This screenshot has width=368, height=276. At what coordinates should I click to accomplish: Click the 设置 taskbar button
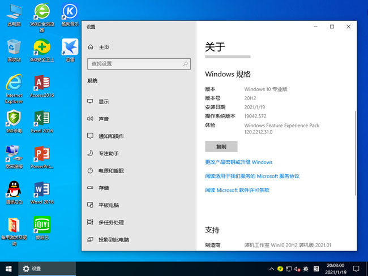(47, 269)
